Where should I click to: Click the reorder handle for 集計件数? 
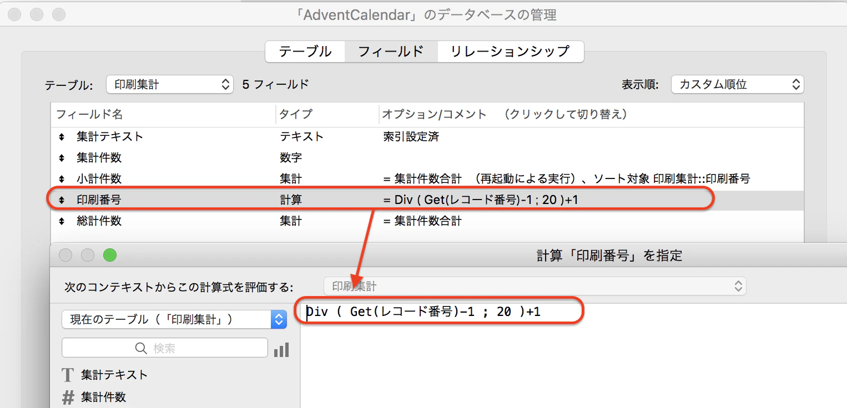62,157
